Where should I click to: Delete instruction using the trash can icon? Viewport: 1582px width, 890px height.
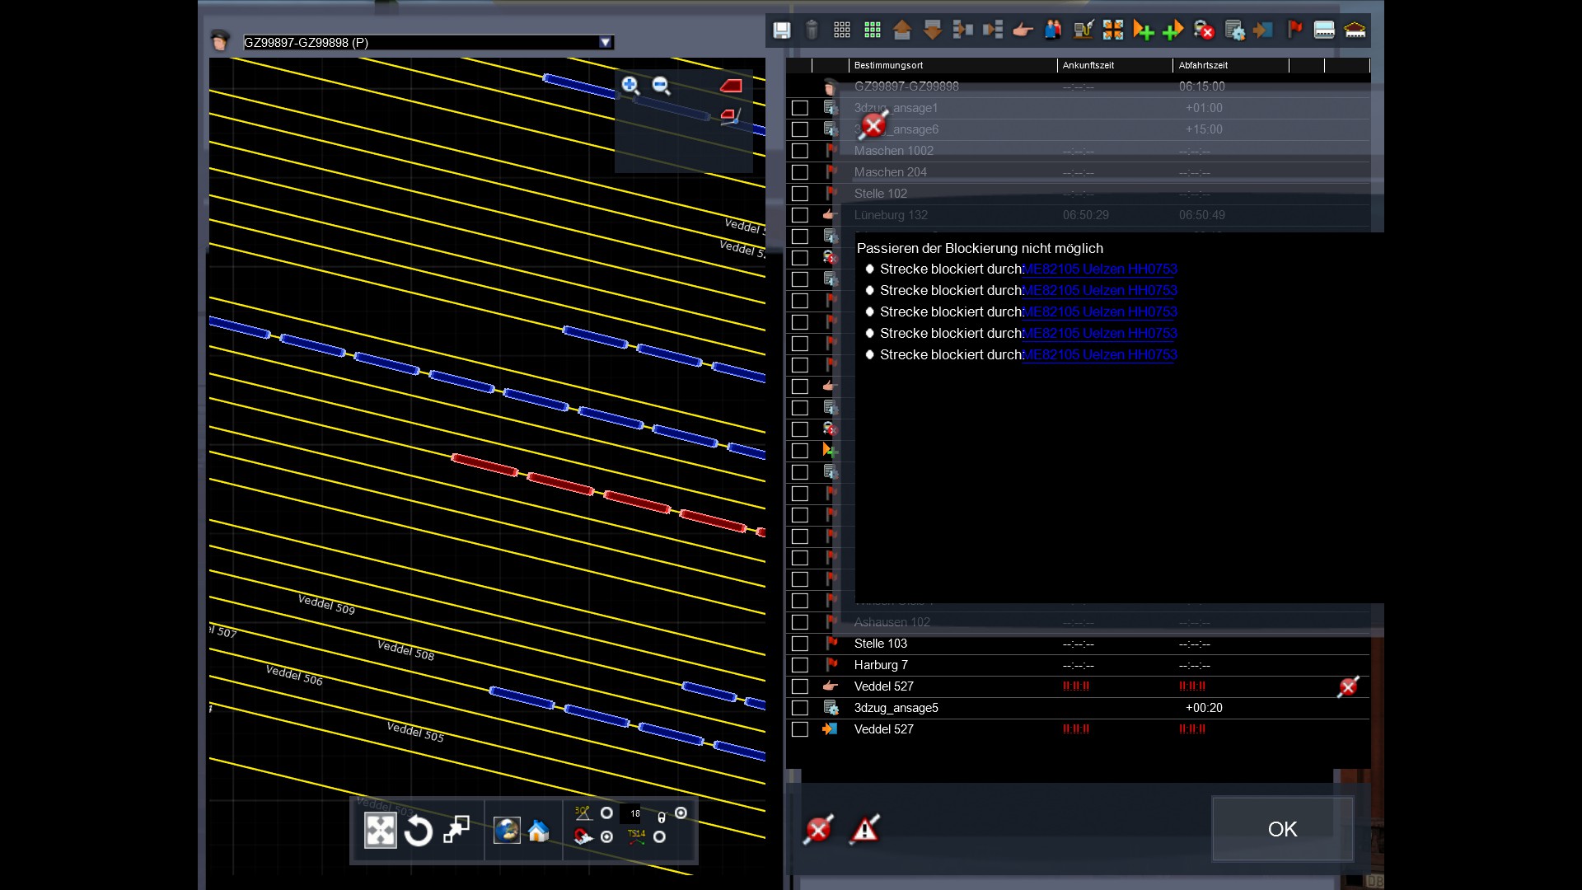pyautogui.click(x=812, y=30)
